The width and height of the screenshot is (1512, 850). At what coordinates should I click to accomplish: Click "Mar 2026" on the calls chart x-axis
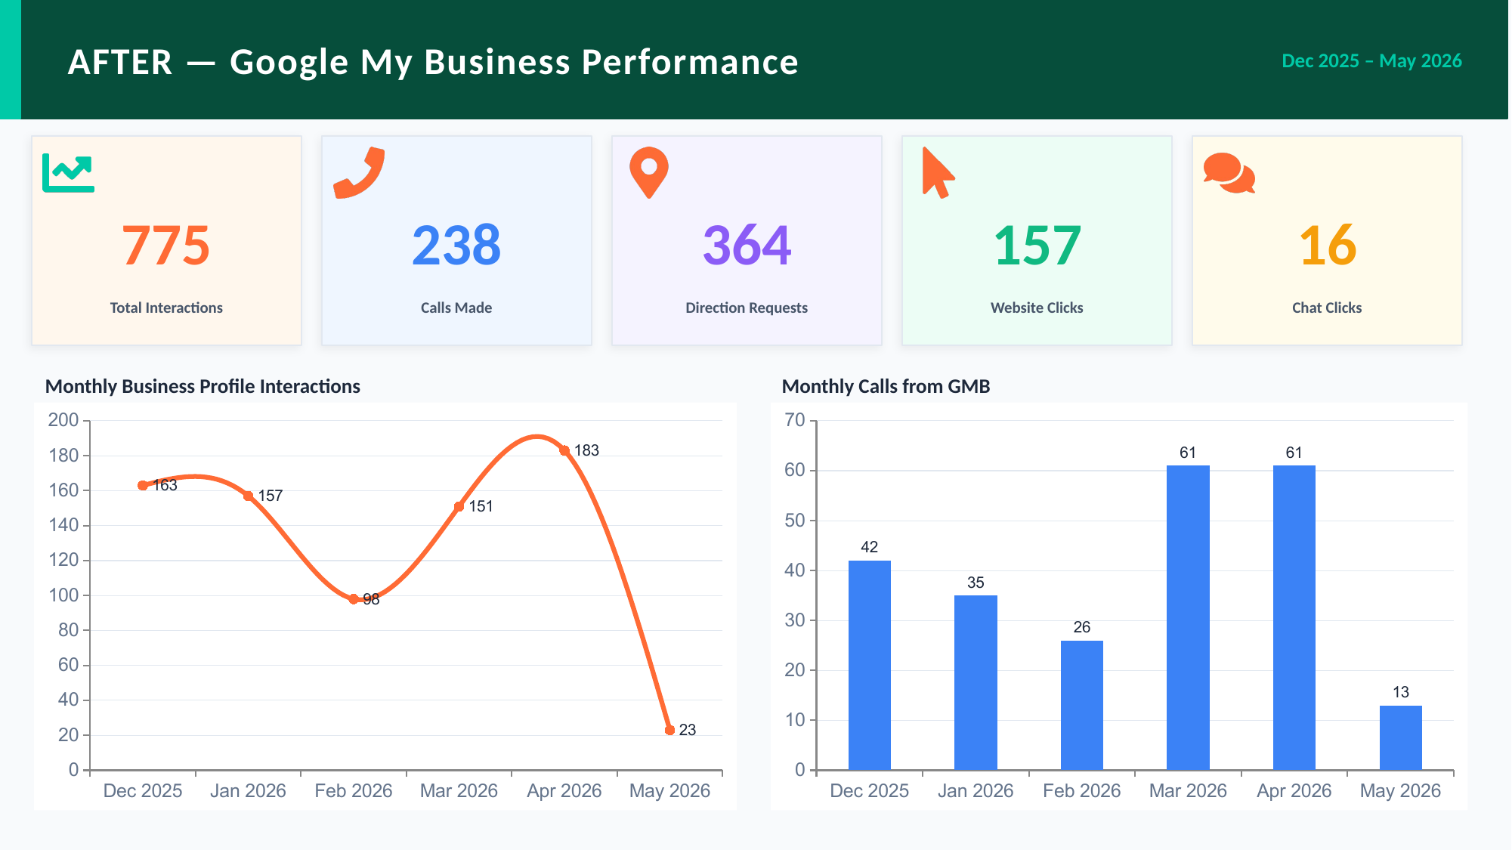pos(1188,790)
